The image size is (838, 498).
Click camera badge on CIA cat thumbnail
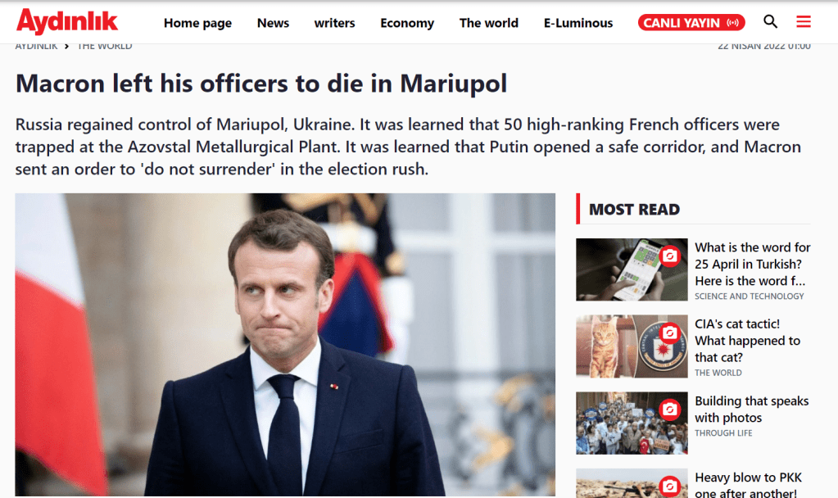(x=669, y=333)
